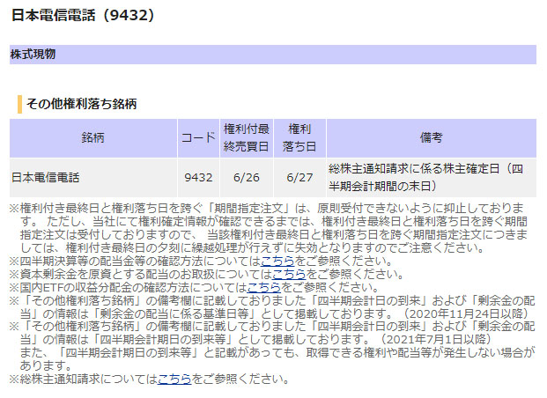This screenshot has width=547, height=398.
Task: Open the こちら link about 総株主通知請求
Action: [174, 380]
